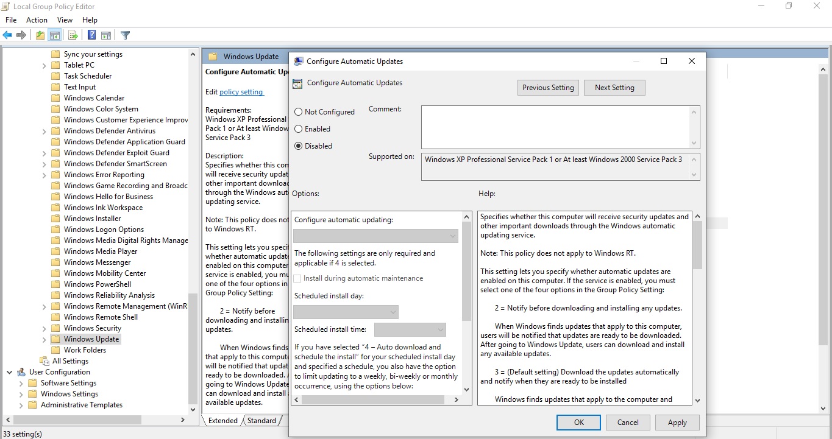The image size is (832, 439).
Task: Expand the Tablet PC tree node
Action: (44, 65)
